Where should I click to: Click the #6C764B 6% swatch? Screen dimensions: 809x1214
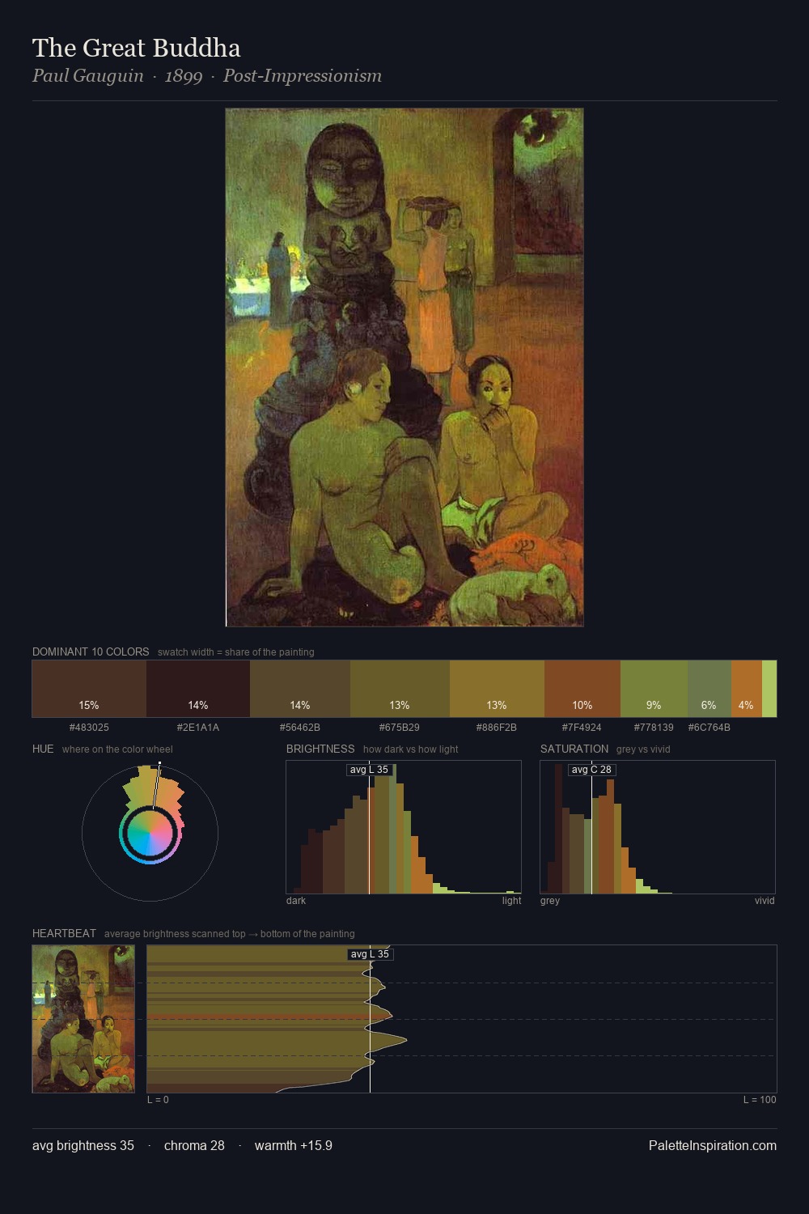(x=709, y=689)
